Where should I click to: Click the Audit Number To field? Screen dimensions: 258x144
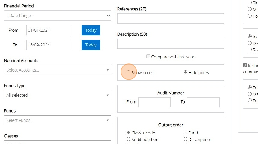[203, 102]
